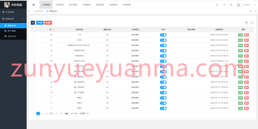
Task: Click the user avatar image next to huiruan
Action: 239,5
